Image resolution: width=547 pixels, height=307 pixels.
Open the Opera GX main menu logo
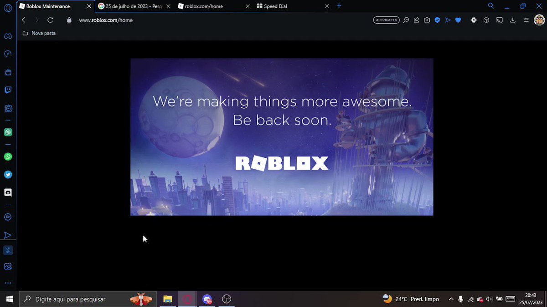8,8
